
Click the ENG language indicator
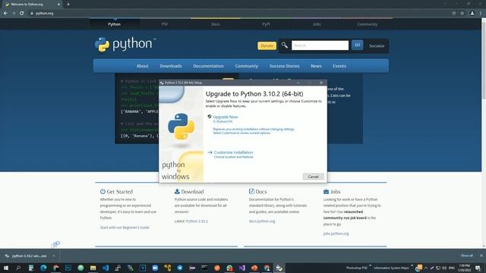coord(452,268)
